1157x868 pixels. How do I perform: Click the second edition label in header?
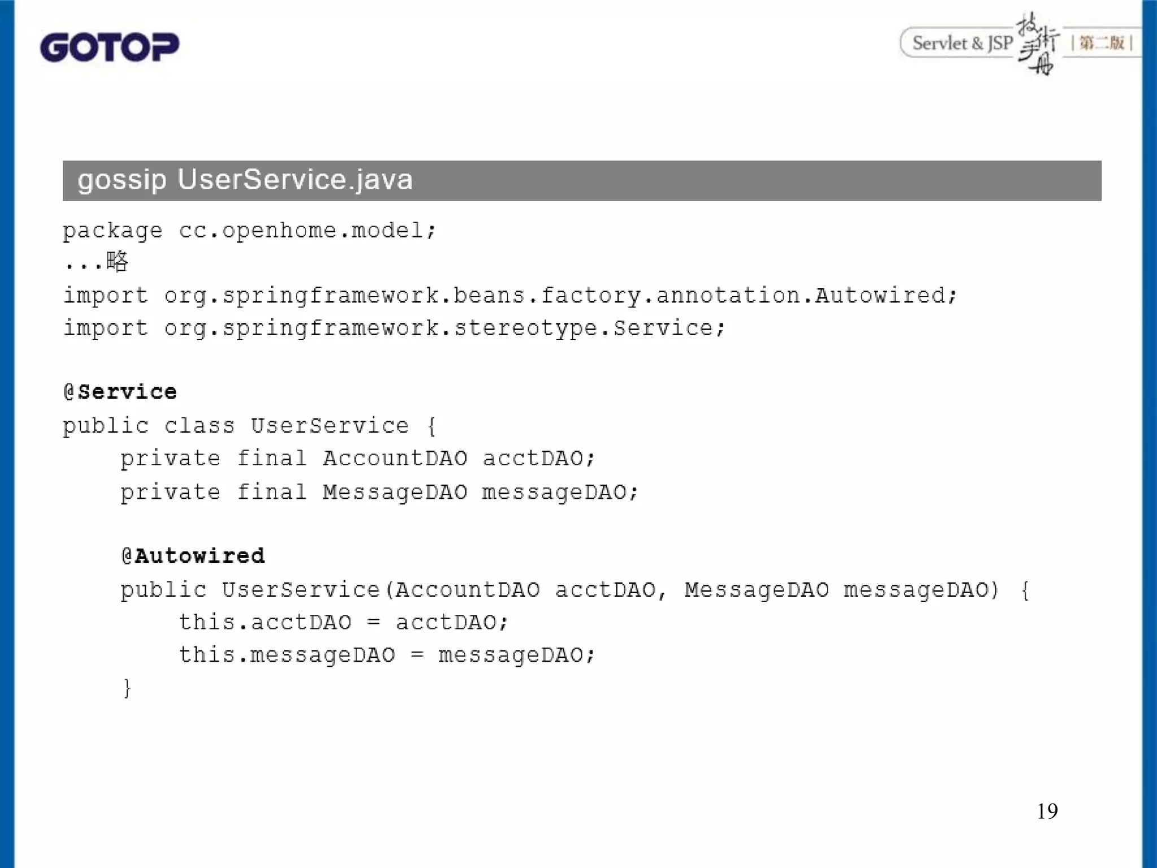[1102, 43]
